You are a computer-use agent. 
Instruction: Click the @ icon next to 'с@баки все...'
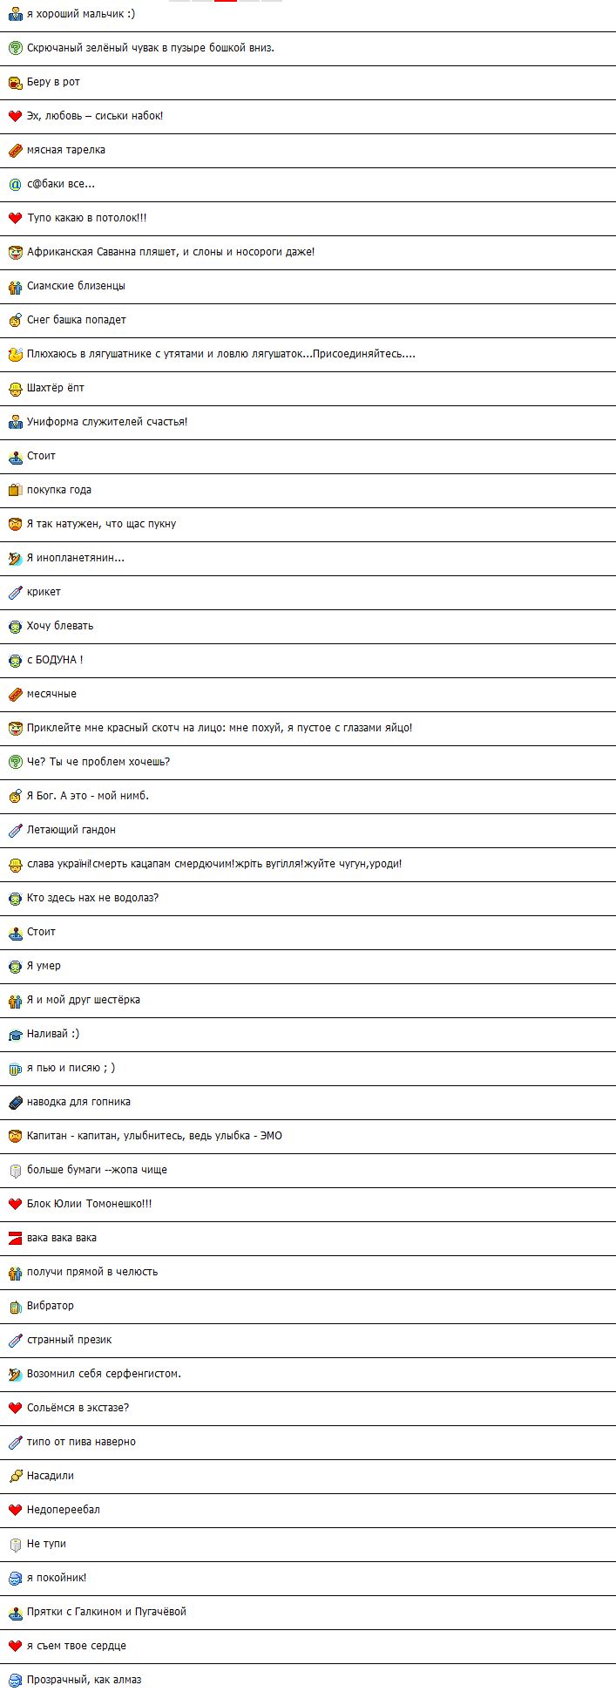pyautogui.click(x=15, y=184)
